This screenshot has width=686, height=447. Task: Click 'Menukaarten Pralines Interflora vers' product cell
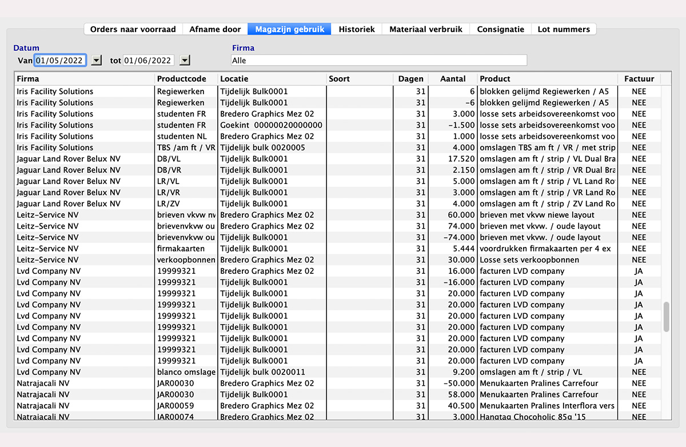pyautogui.click(x=548, y=406)
